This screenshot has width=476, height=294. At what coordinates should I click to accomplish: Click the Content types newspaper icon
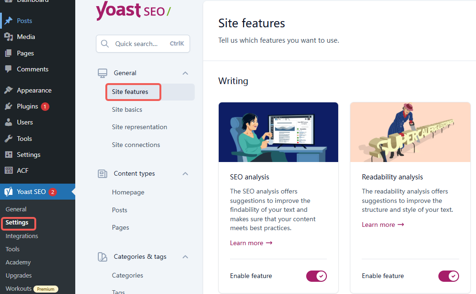103,174
